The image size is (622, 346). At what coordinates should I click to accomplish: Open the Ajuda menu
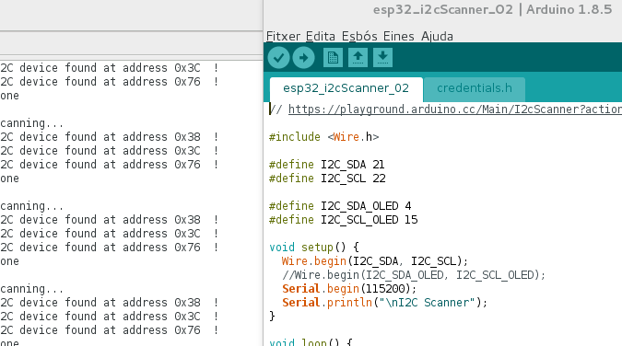437,36
